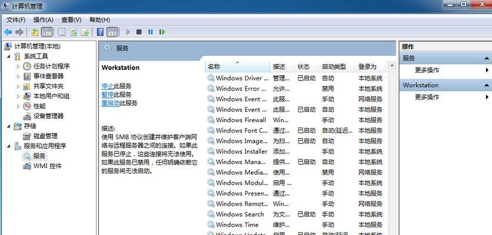Click the blue Back arrow in toolbar
Viewport: 492px width, 235px height.
8,32
